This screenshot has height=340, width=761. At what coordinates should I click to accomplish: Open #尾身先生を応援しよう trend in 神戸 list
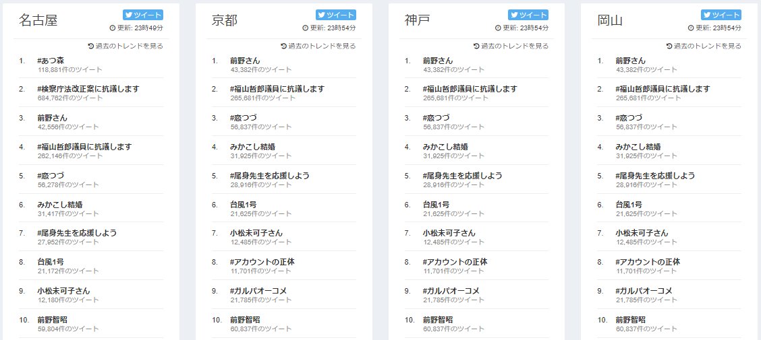463,175
